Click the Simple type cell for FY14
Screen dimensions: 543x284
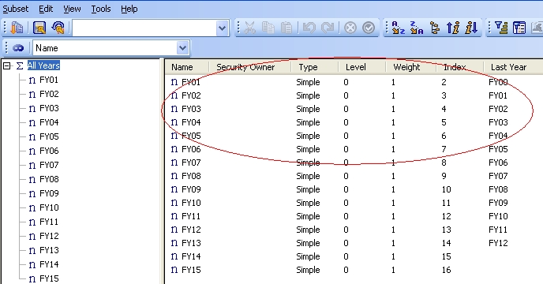click(x=308, y=256)
